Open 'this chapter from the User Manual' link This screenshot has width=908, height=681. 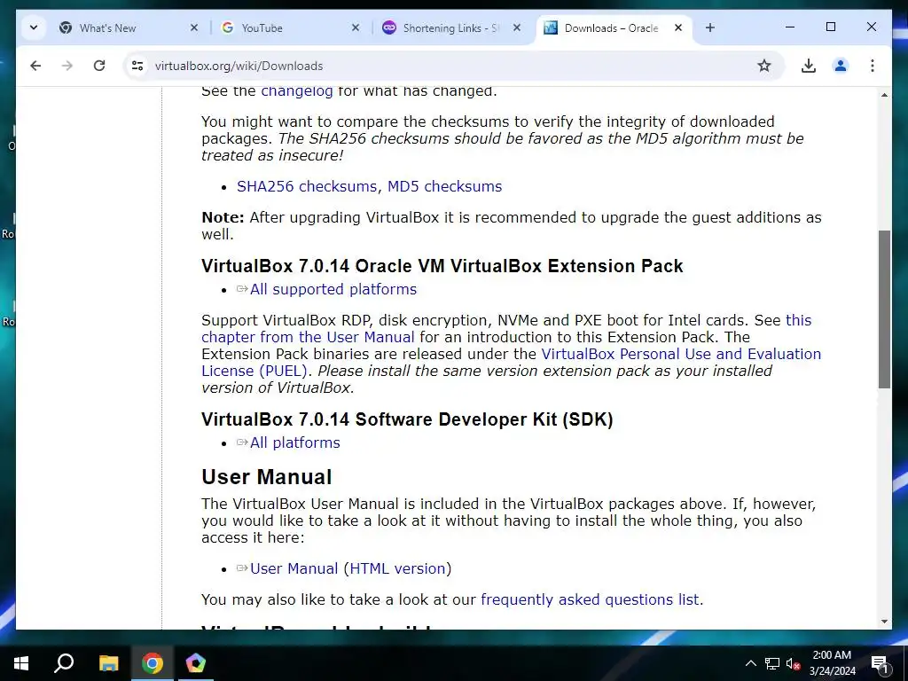308,337
